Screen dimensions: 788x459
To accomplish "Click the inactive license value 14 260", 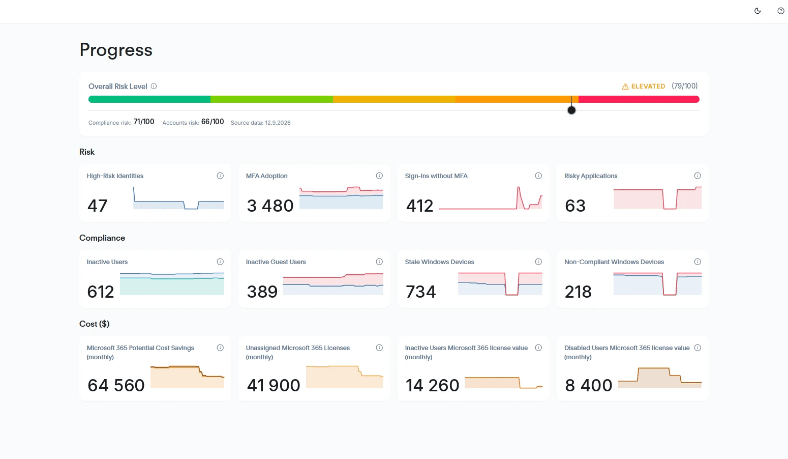I will [x=433, y=385].
